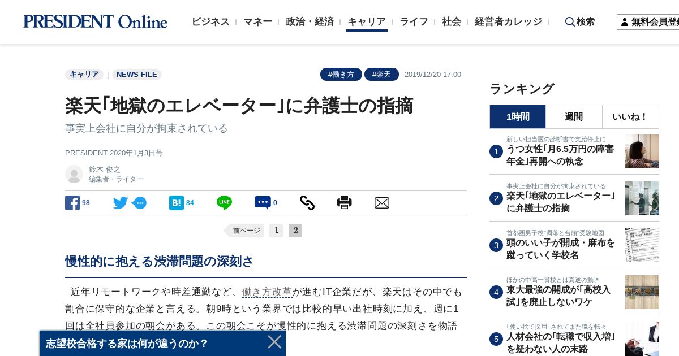Open ranking article うつ女性「月6.5万円の障害年金」

(560, 155)
